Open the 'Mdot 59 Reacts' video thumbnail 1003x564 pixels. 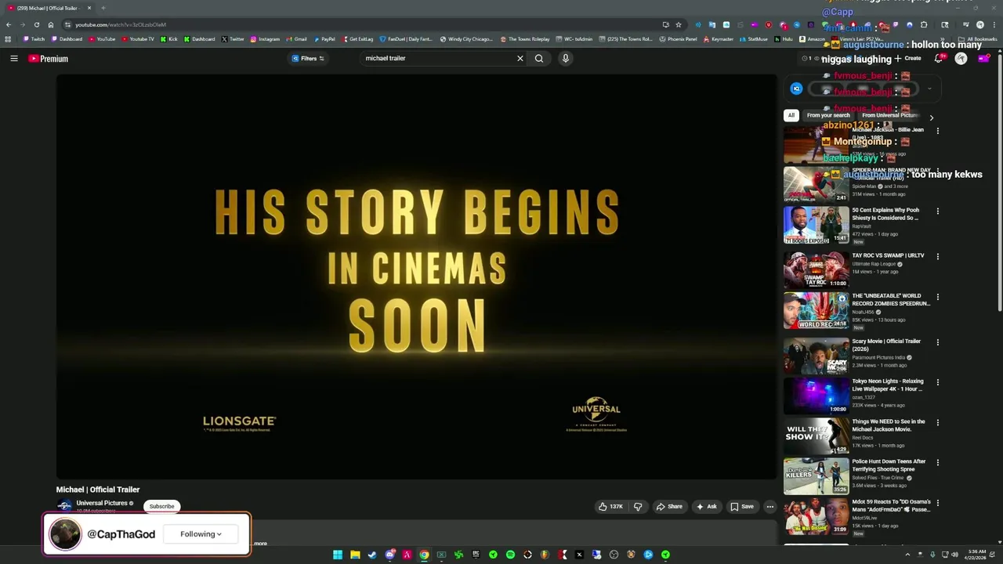tap(816, 516)
